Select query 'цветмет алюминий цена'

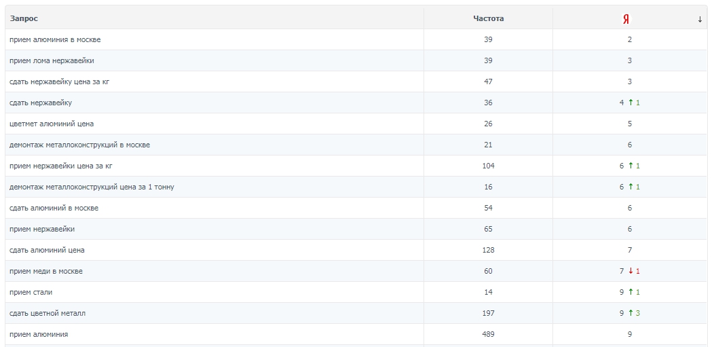(x=52, y=124)
